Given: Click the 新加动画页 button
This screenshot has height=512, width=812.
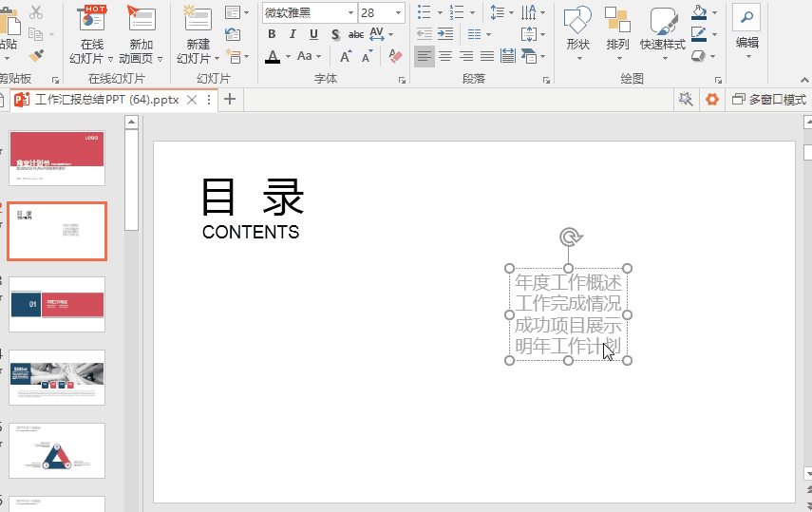Looking at the screenshot, I should click(x=142, y=34).
